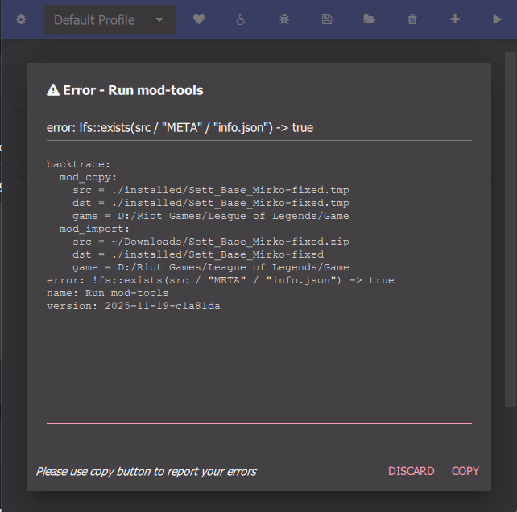Click the 'Please use copy button' notice

[x=146, y=471]
